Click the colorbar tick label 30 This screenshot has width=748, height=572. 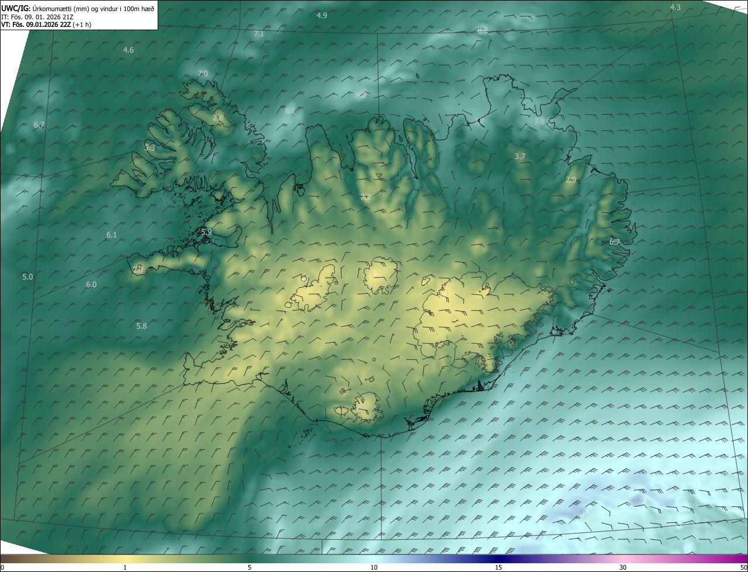tap(623, 567)
